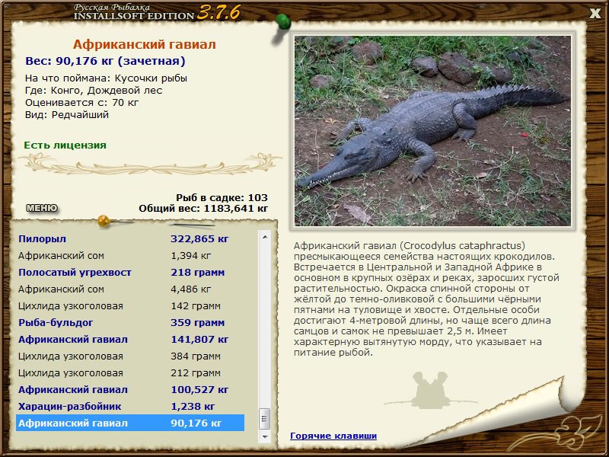Click the На что поймана: Кусочки рыбы line
This screenshot has height=457, width=609.
coord(106,78)
